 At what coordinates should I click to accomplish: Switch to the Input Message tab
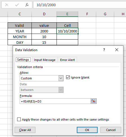45,60
